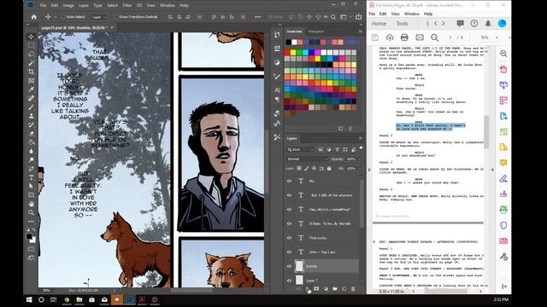Open Acrobat Tools view
The image size is (547, 307).
coord(403,24)
